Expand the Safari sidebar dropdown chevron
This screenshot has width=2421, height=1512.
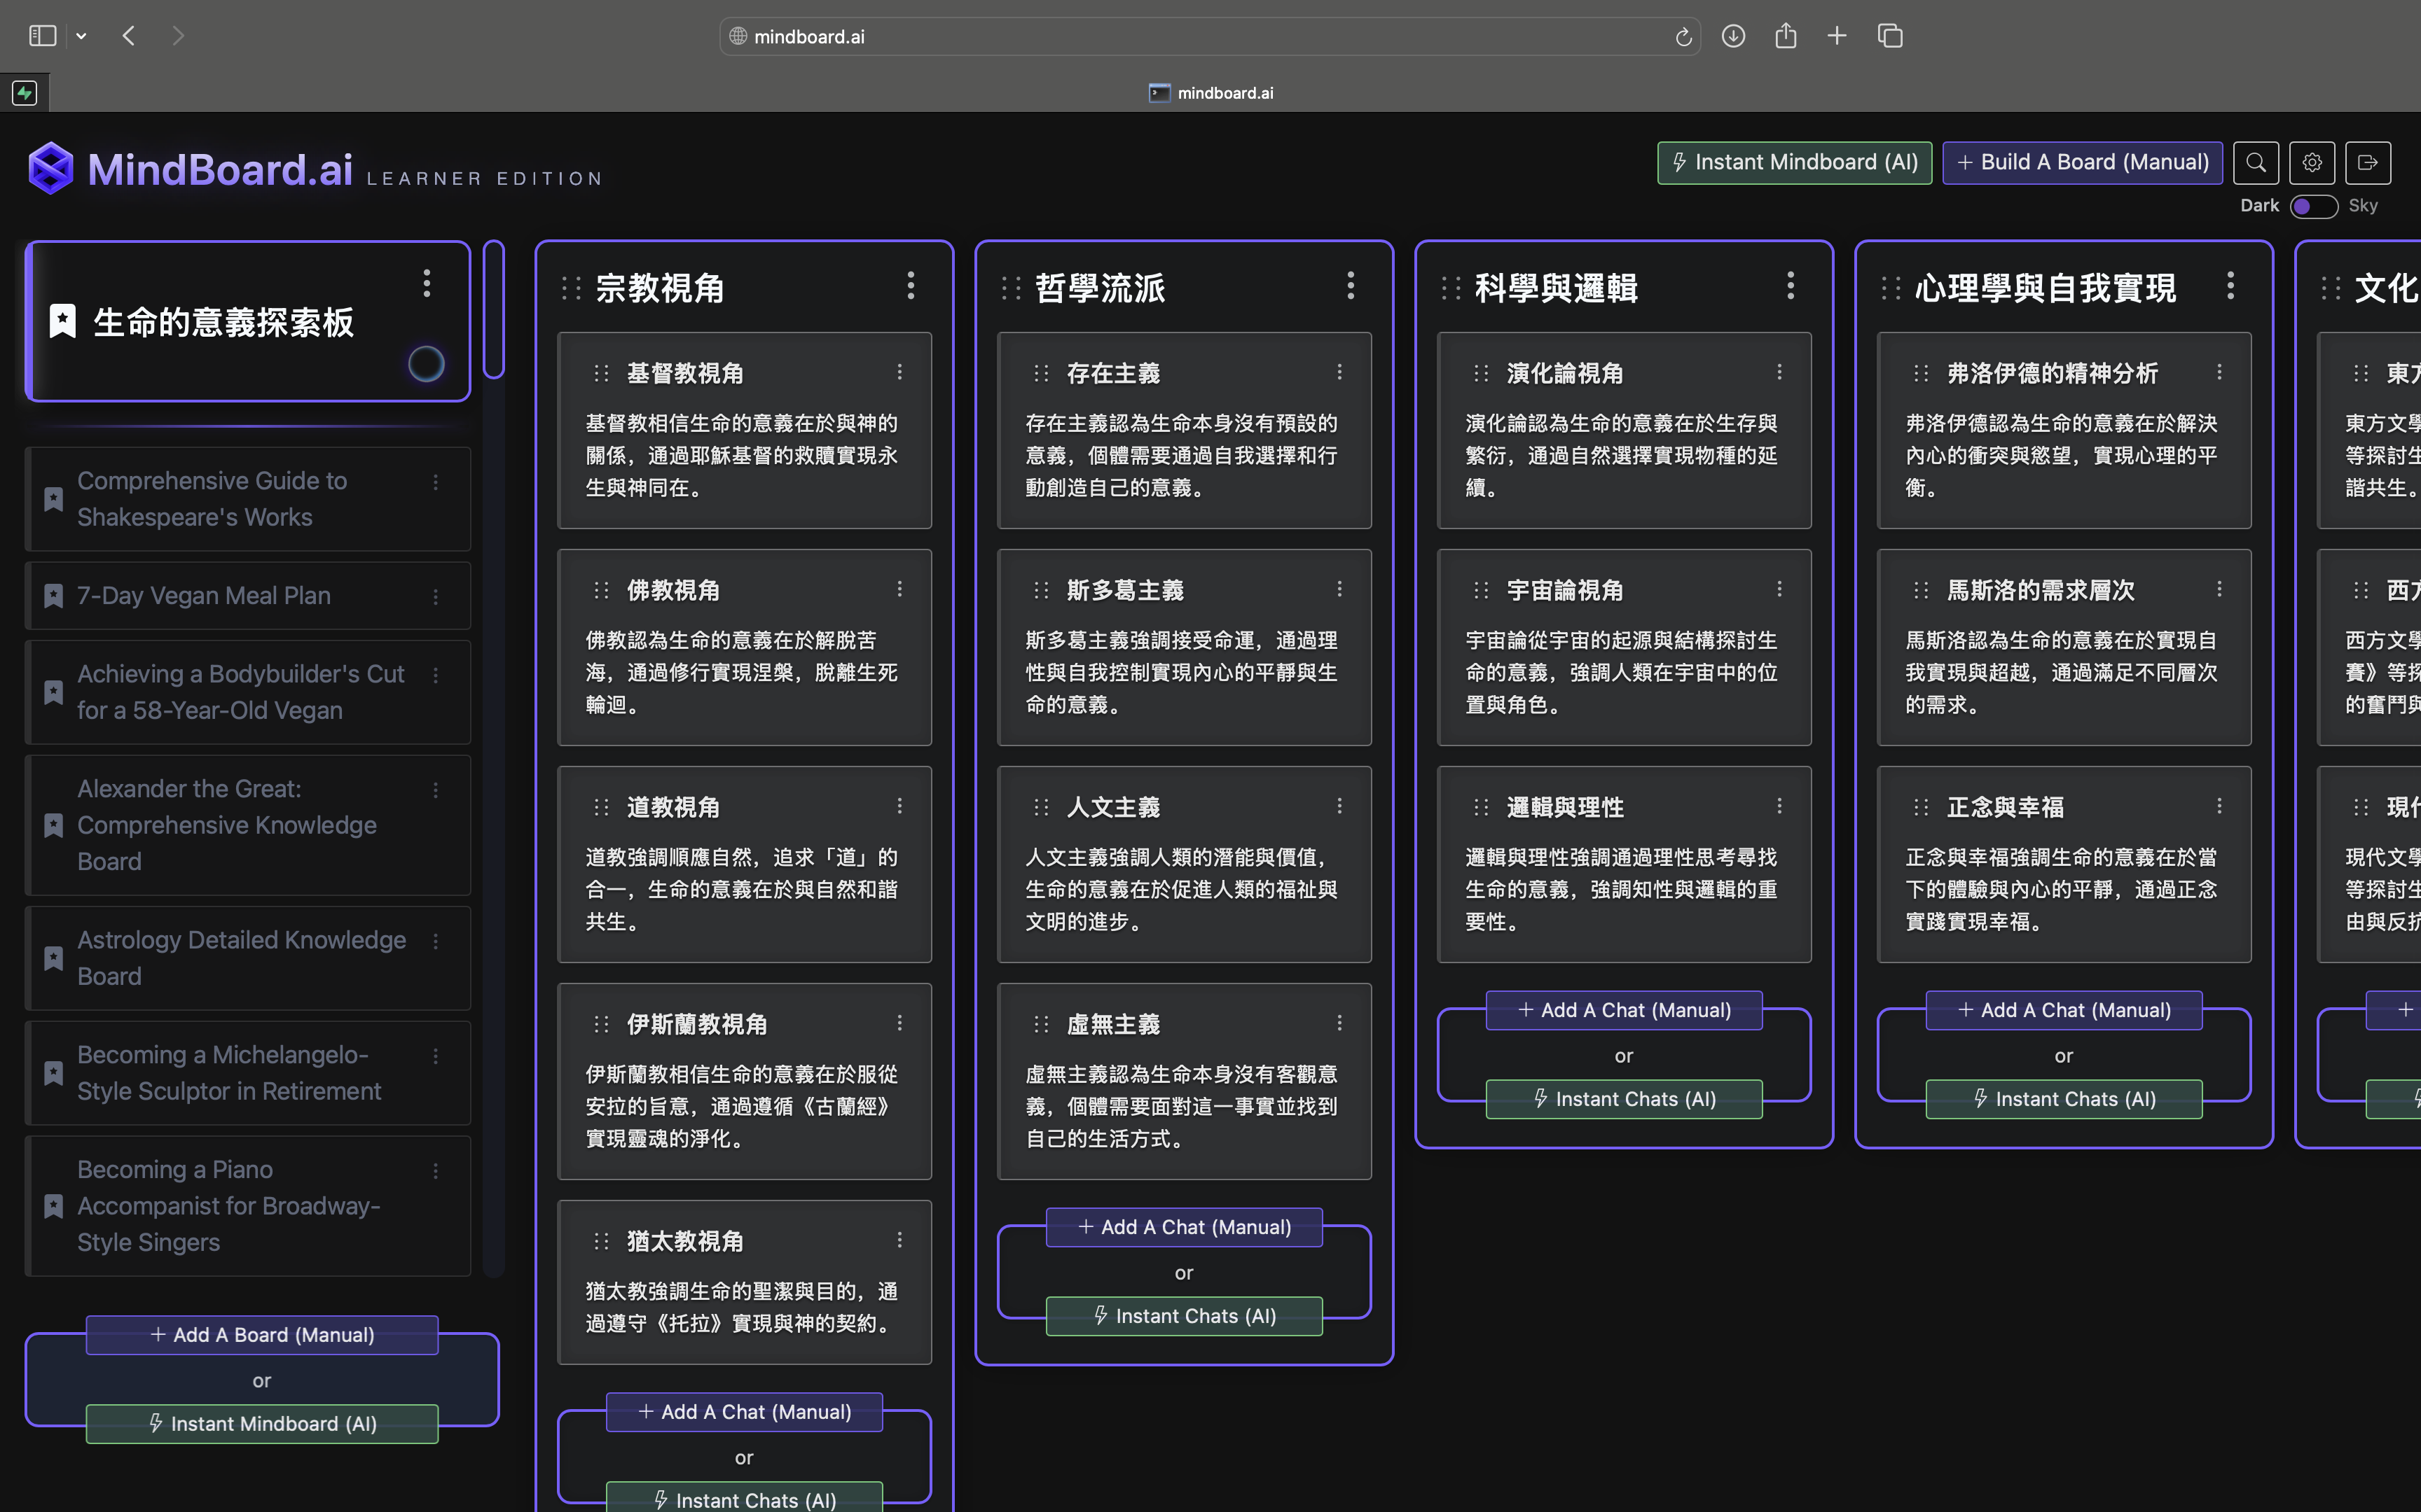coord(82,36)
